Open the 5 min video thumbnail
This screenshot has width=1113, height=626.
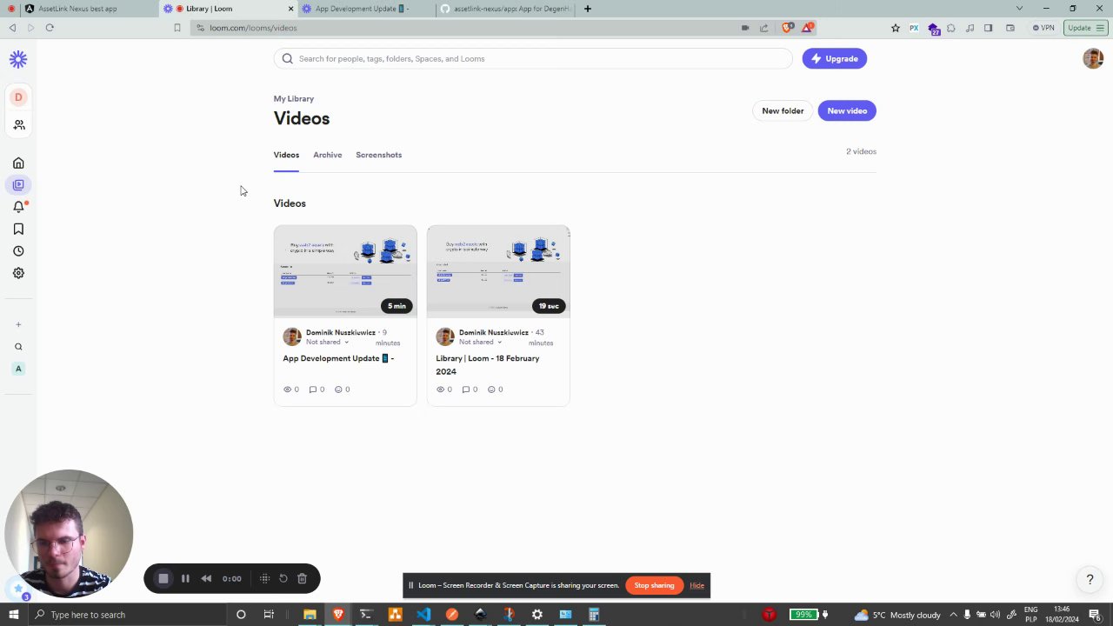[345, 271]
